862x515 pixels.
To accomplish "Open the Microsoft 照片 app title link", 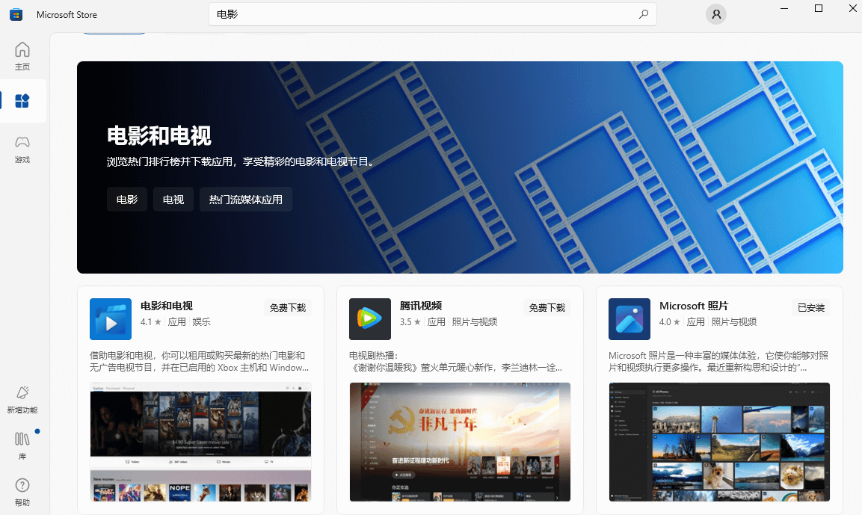I will click(x=694, y=306).
